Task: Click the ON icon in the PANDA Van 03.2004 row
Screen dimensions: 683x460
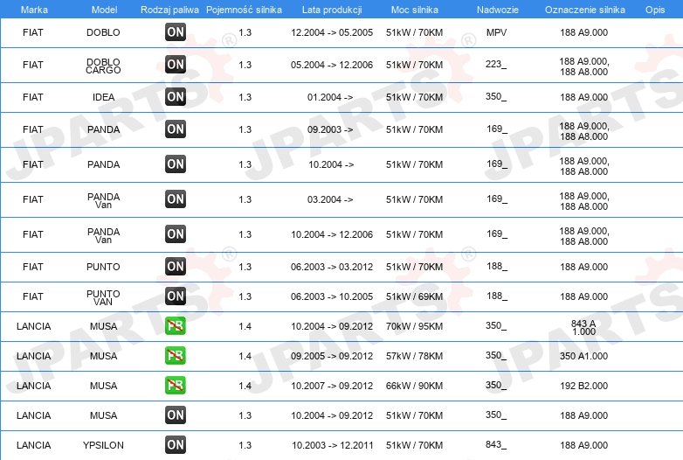Action: click(x=176, y=199)
